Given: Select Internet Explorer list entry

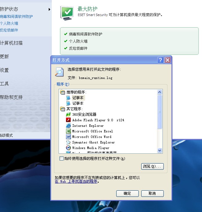Looking at the screenshot, I should 88,126.
